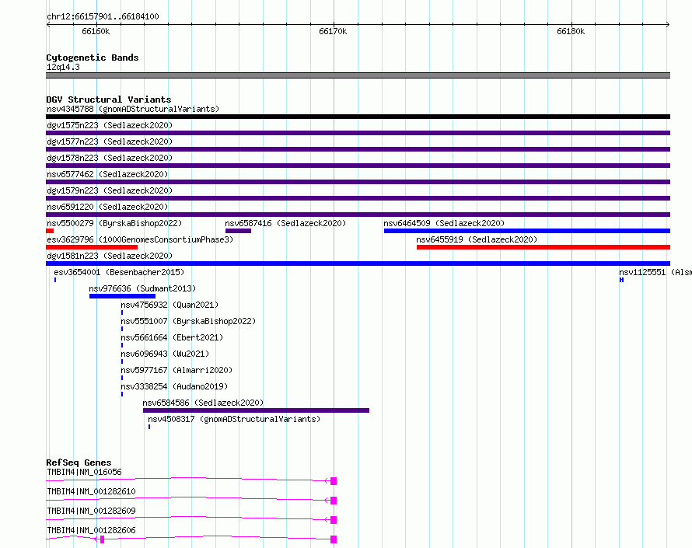Click the nsv1125551 blue marker

click(621, 280)
